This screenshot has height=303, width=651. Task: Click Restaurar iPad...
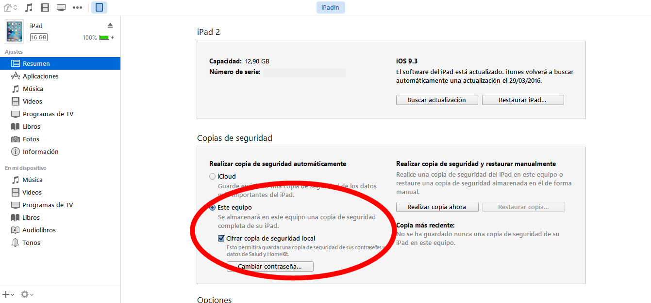point(522,100)
